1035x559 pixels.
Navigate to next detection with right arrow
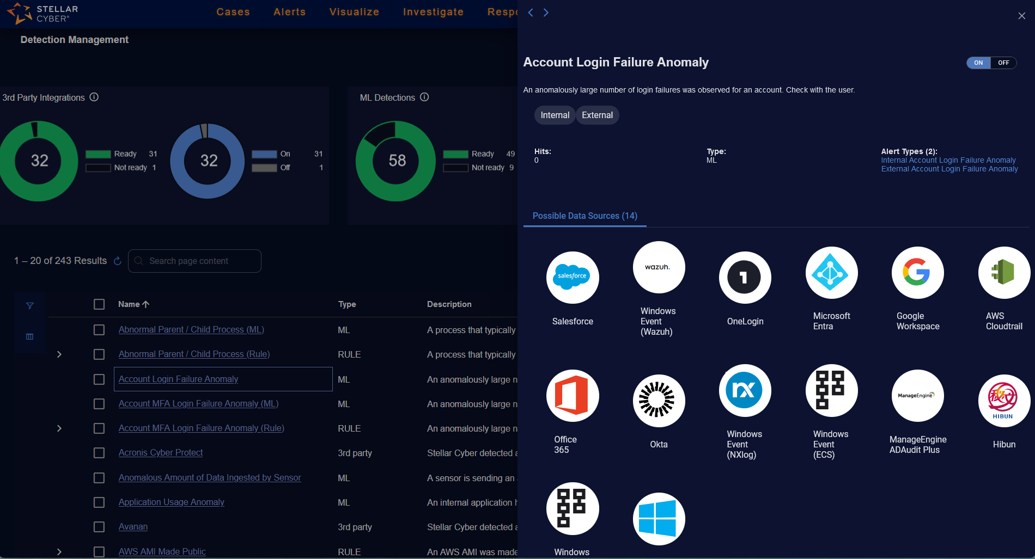coord(546,13)
